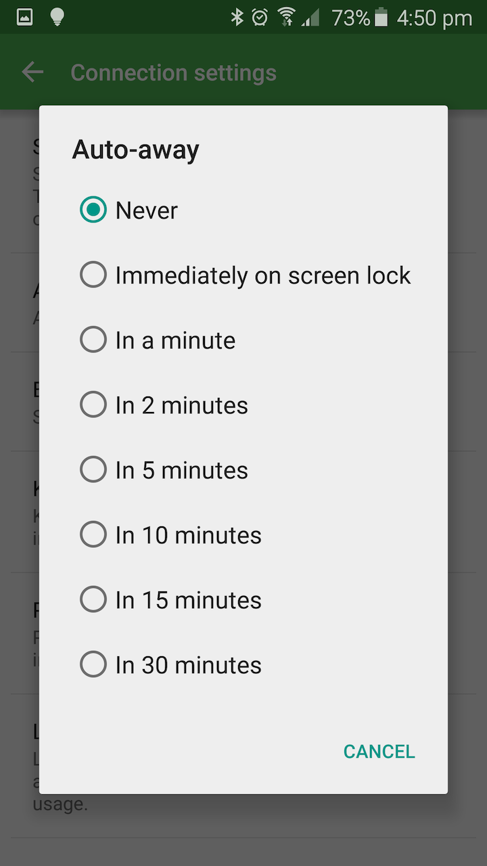Tap the back arrow in Connection settings

[x=32, y=72]
